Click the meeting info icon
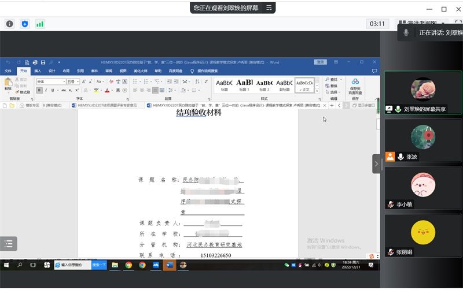Viewport: 463px width, 290px height. pyautogui.click(x=9, y=24)
